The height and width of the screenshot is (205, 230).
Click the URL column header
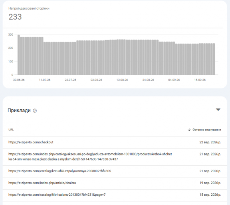pos(11,130)
